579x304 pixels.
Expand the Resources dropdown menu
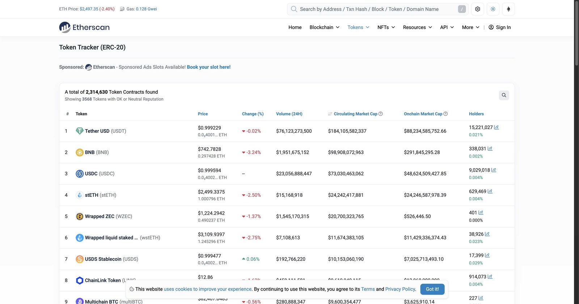[418, 27]
